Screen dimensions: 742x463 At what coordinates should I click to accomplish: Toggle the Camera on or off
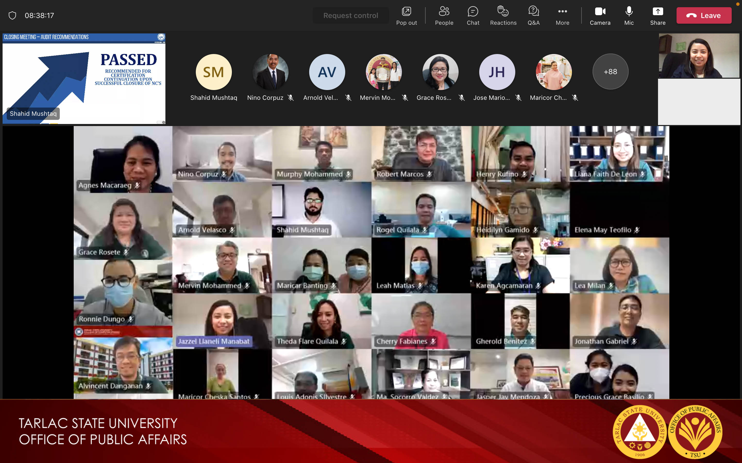(x=600, y=16)
